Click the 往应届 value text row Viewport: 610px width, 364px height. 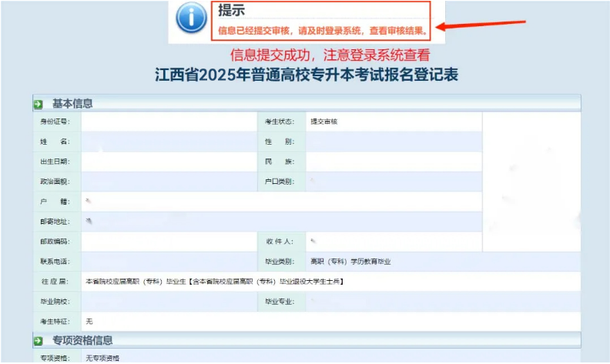click(214, 282)
